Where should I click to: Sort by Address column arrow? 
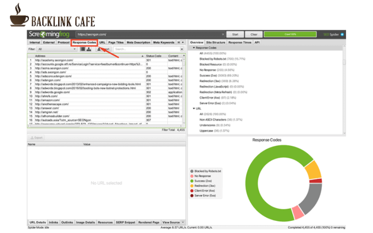point(142,56)
